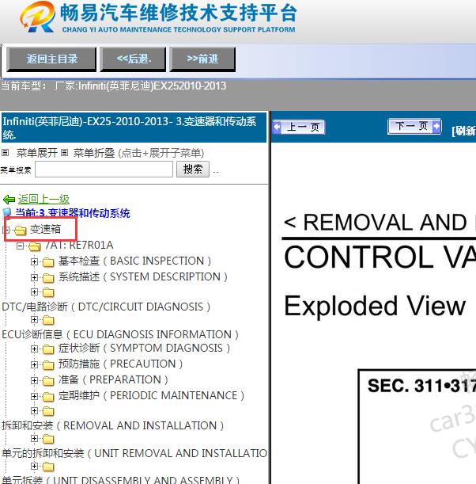Click the 刷新 refresh link

[464, 131]
